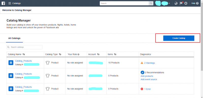Sort by Items arrows

115,54
